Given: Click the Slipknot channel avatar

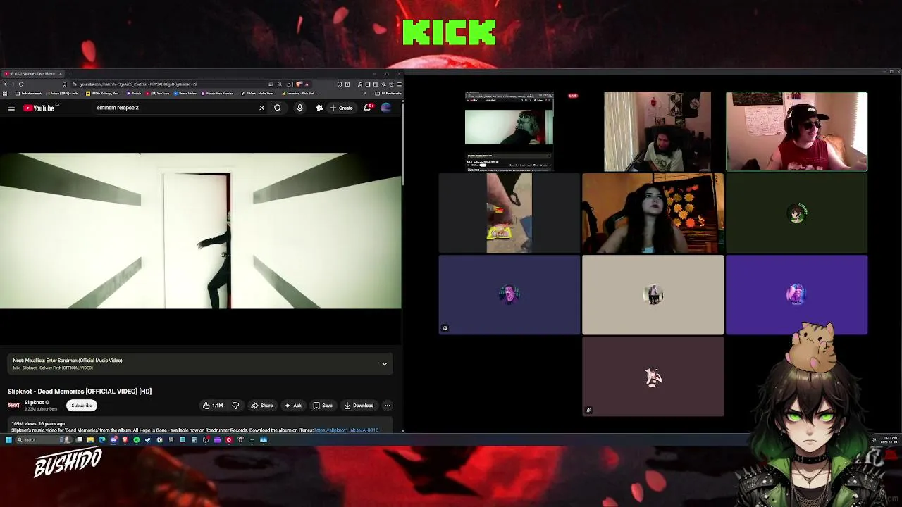Looking at the screenshot, I should point(13,405).
